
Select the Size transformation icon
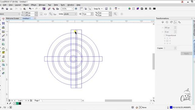point(175,22)
